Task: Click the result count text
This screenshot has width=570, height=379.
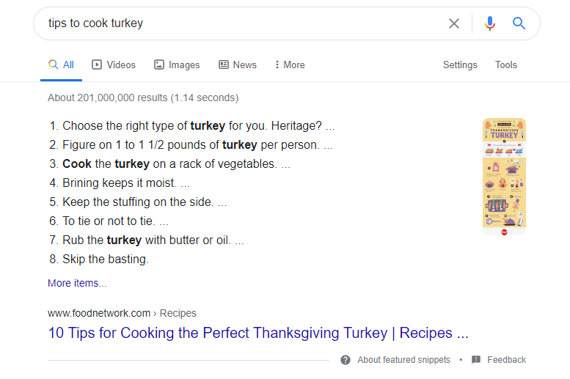Action: pos(143,97)
